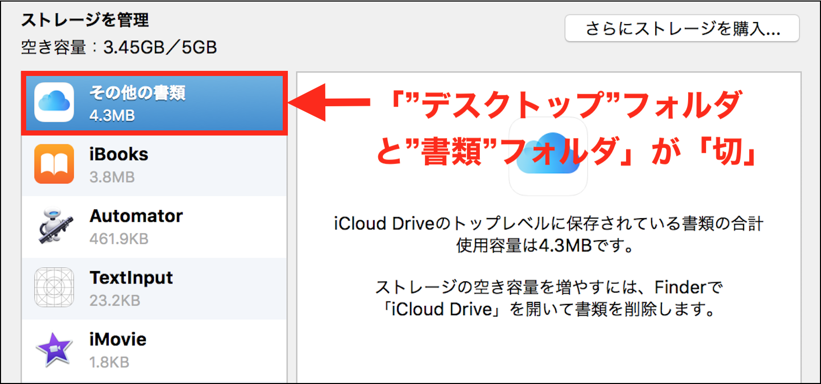Click the orange iBooks app icon
Image resolution: width=821 pixels, height=384 pixels.
tap(54, 164)
